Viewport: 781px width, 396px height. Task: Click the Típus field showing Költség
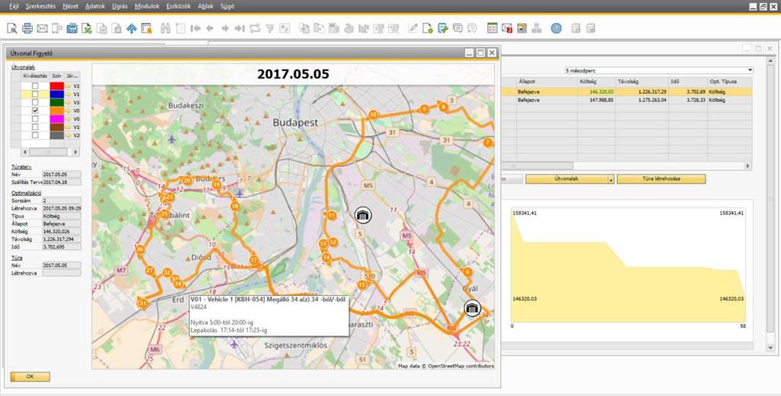click(62, 216)
